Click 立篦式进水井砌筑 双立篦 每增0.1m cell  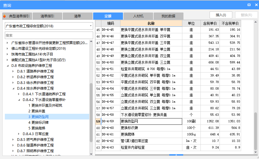pyautogui.click(x=151, y=102)
